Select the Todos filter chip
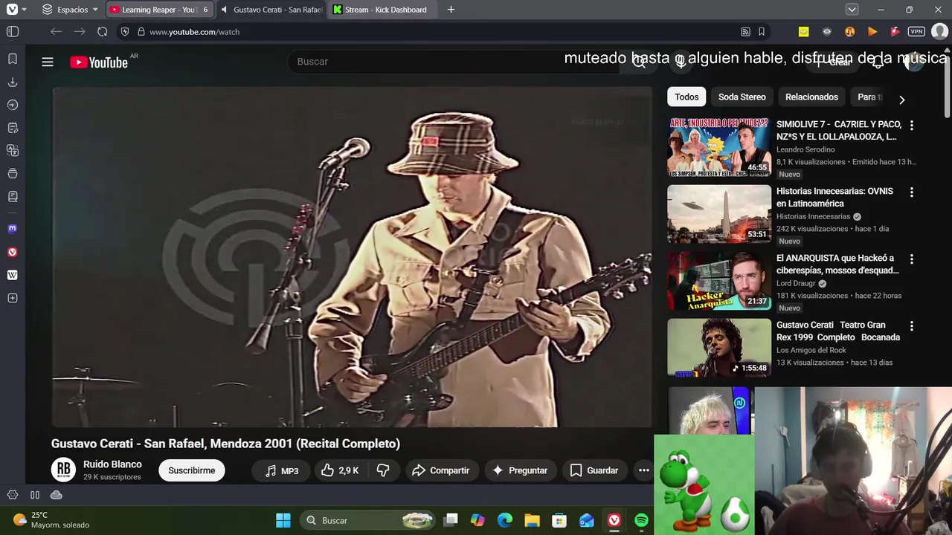The width and height of the screenshot is (952, 535). [x=686, y=97]
